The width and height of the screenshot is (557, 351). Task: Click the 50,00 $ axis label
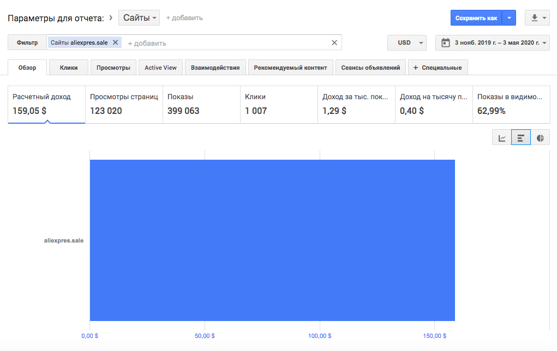[x=205, y=336]
